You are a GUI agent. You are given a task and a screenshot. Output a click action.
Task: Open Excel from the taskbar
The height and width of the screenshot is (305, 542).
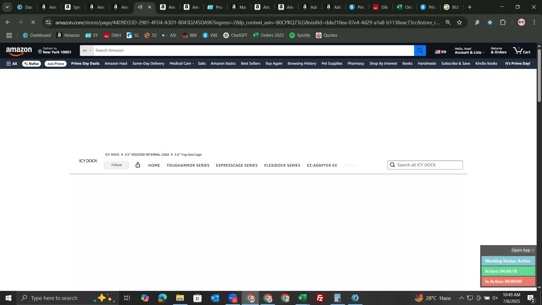[303, 298]
